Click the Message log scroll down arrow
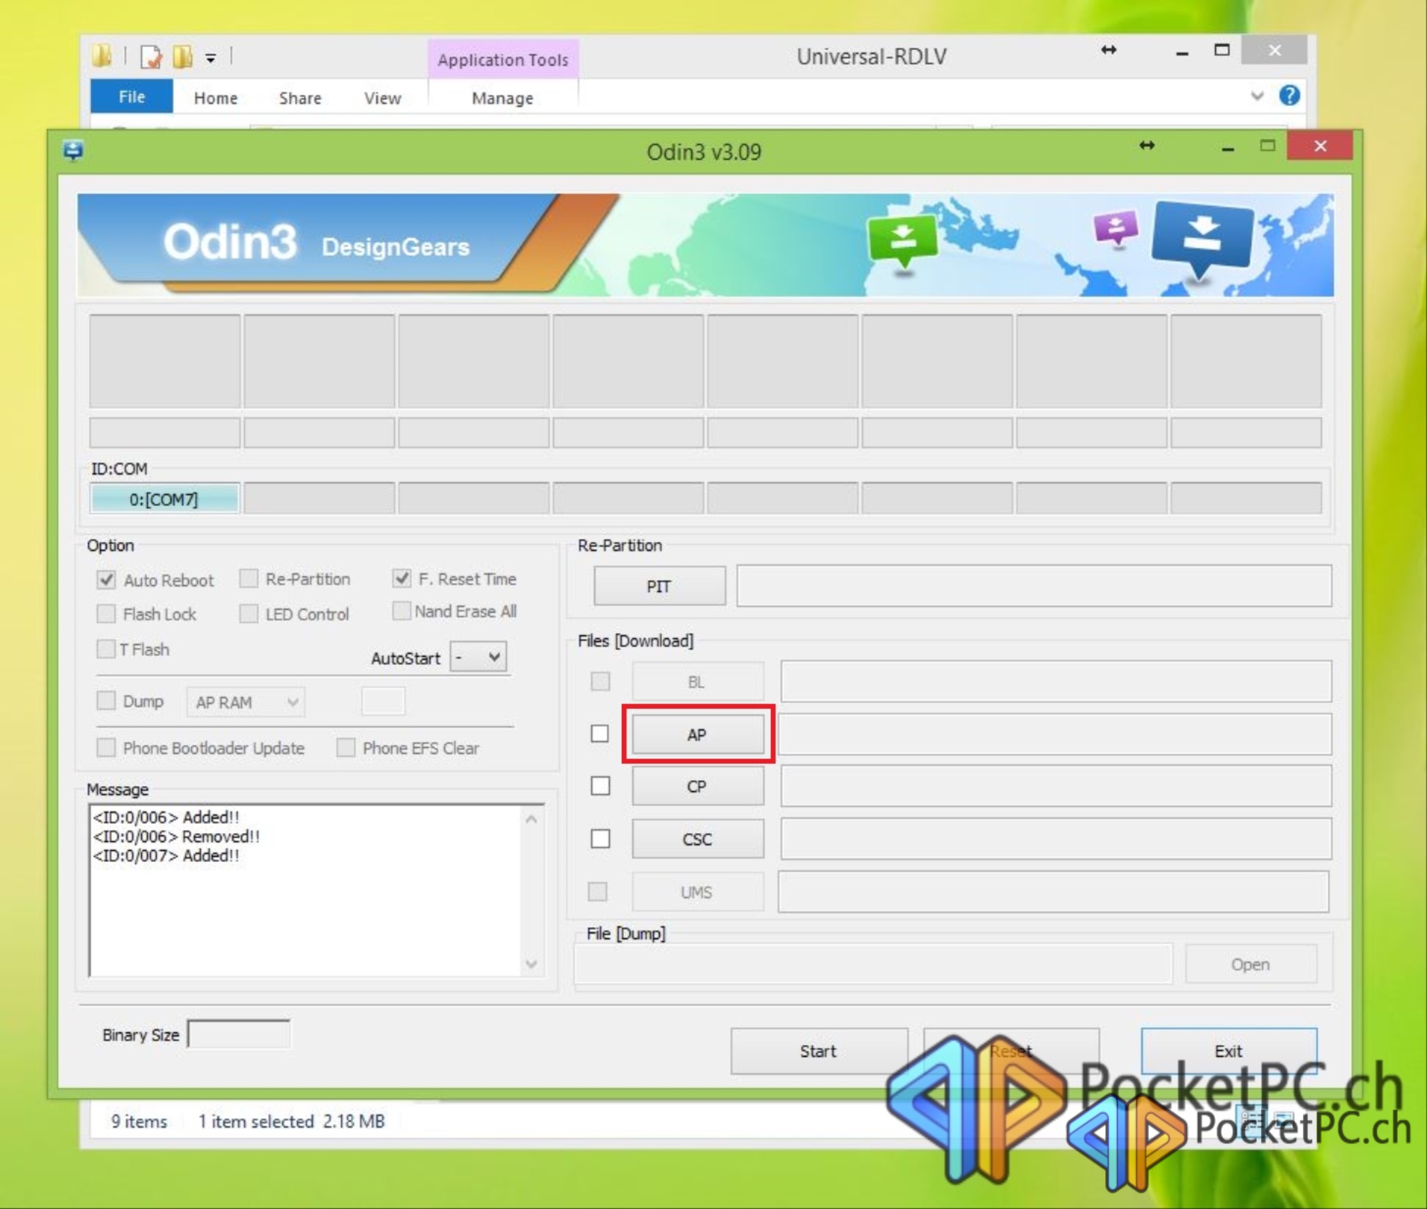Screen dimensions: 1427x1209 click(531, 964)
